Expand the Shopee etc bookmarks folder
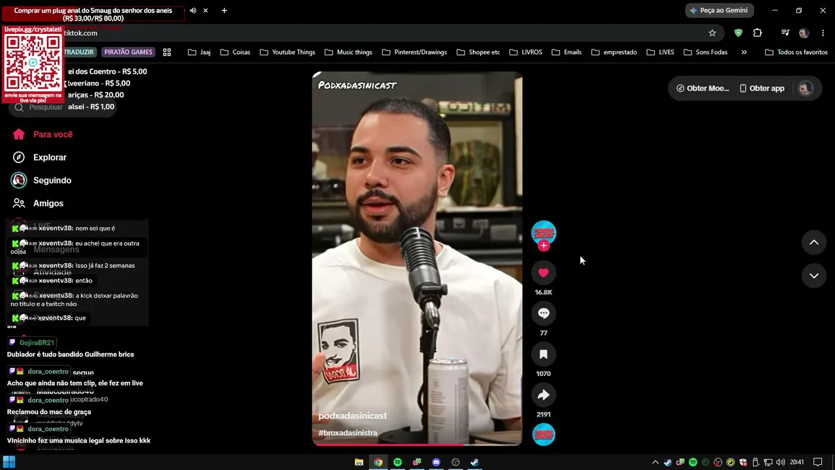This screenshot has height=470, width=835. tap(478, 52)
